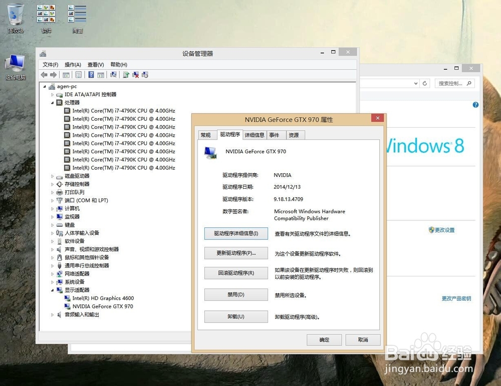Click the 取消 button in the properties dialog

(x=363, y=340)
